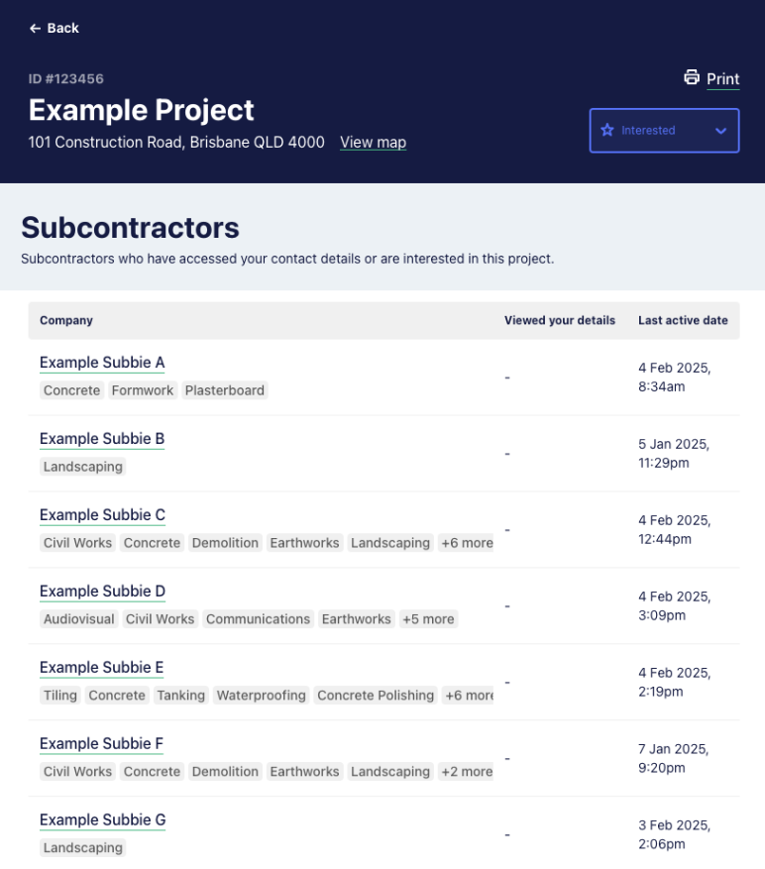Click the Waterproofing tag on Subbie E
The width and height of the screenshot is (765, 869).
261,695
